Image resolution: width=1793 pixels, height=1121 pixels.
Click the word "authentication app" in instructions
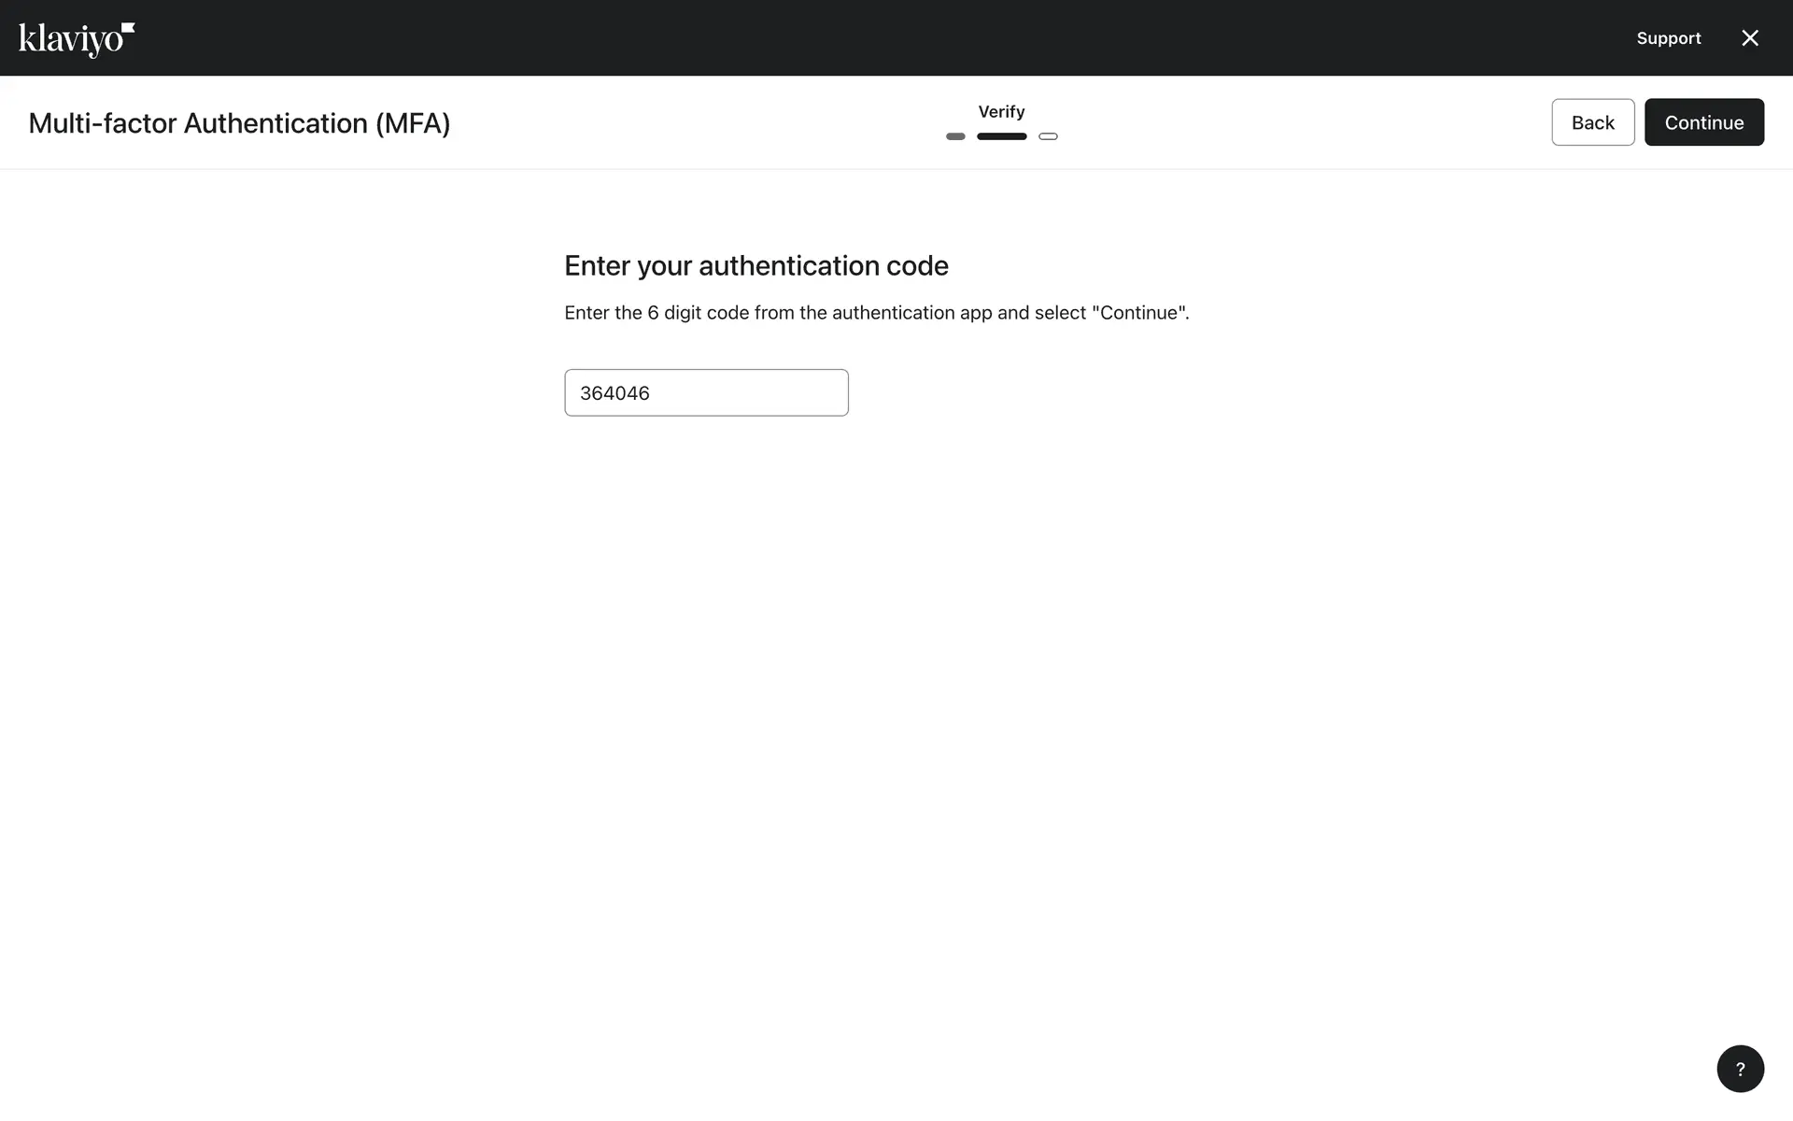pyautogui.click(x=911, y=313)
